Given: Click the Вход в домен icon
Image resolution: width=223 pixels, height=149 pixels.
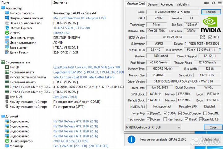Looking at the screenshot, I should [7, 48].
